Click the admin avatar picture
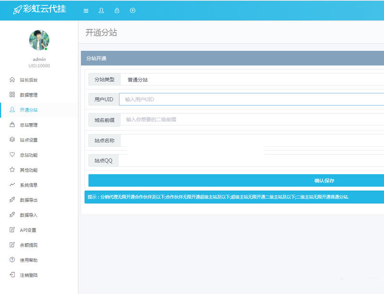The image size is (384, 294). click(x=39, y=40)
